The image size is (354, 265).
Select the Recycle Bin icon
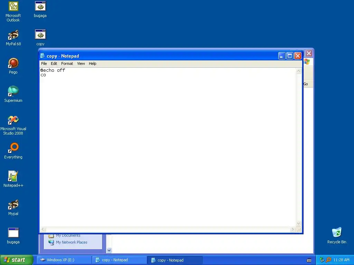point(337,236)
